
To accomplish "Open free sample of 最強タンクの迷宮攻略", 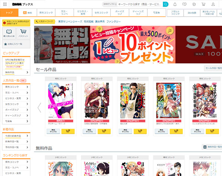I will 161,131.
